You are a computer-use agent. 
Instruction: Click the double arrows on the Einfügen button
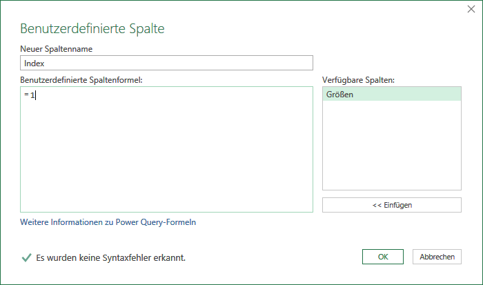(x=377, y=205)
